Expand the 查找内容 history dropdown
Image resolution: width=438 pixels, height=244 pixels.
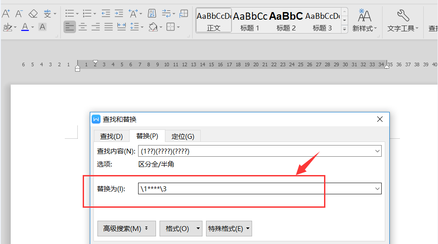[x=377, y=151]
